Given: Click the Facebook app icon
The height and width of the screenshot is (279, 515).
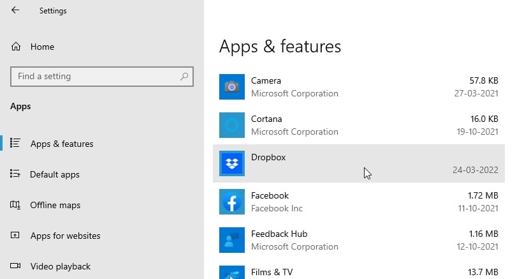Looking at the screenshot, I should [232, 202].
